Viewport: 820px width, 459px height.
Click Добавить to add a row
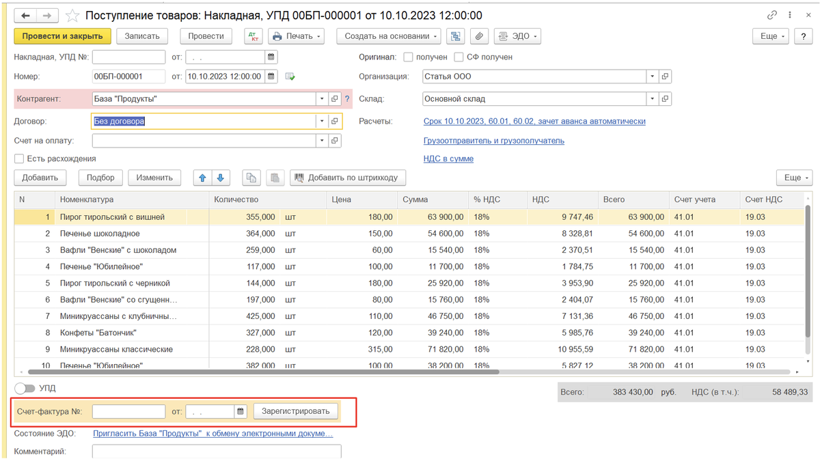click(x=40, y=178)
